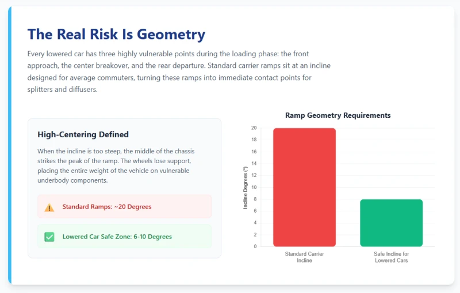
Task: Click the green checkmark icon
Action: tap(49, 237)
